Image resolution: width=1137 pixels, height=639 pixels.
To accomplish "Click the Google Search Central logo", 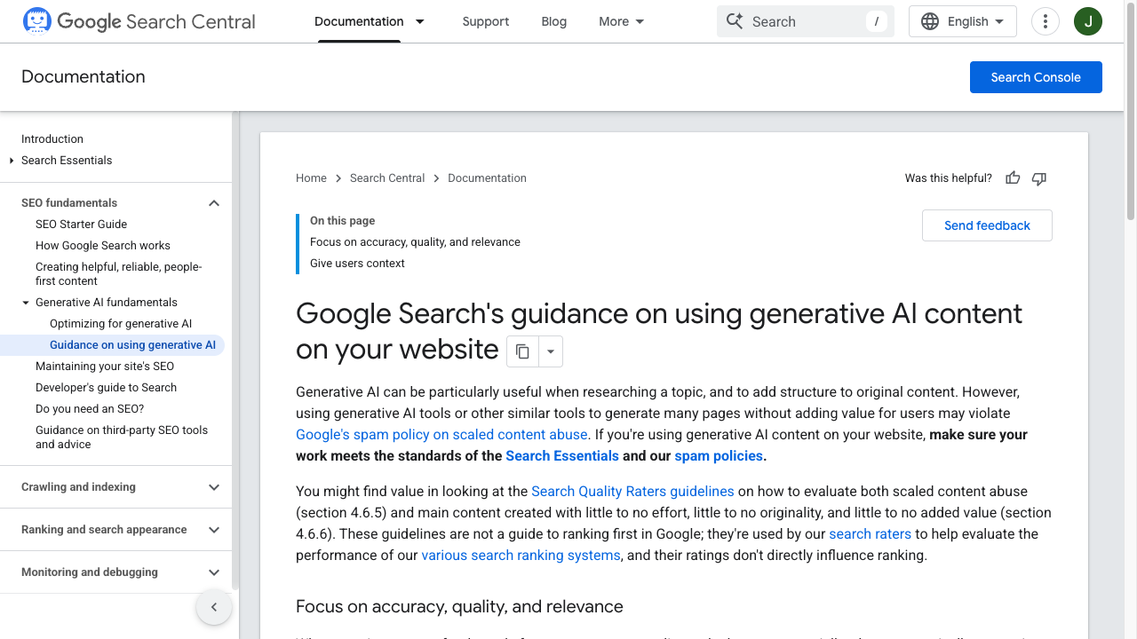I will [x=139, y=21].
